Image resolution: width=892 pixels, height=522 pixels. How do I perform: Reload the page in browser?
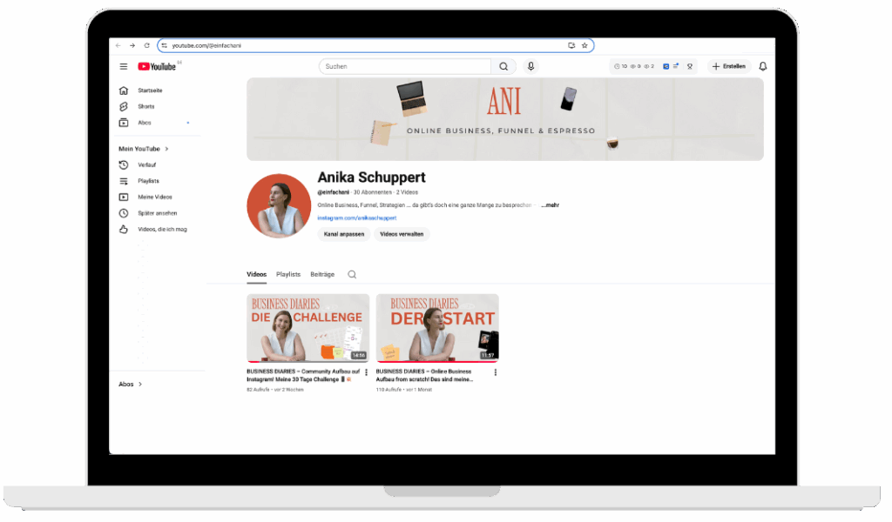146,45
